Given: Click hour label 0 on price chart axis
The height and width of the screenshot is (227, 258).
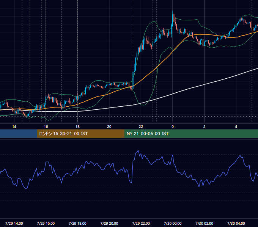Looking at the screenshot, I should [x=173, y=127].
